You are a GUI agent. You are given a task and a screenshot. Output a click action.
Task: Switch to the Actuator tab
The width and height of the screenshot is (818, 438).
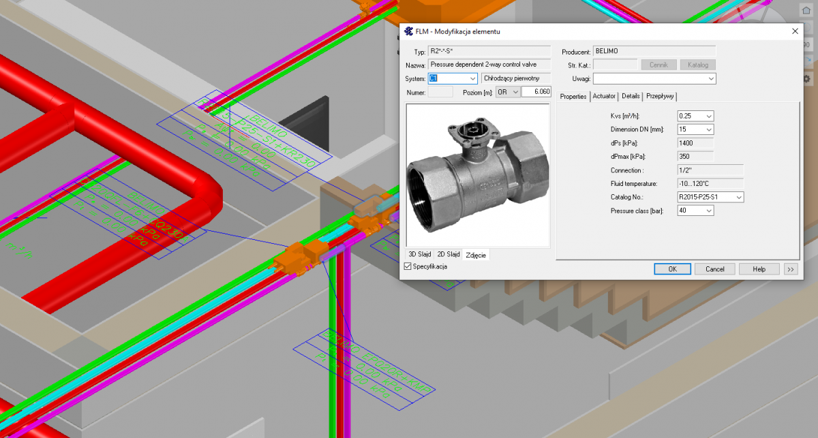(604, 97)
